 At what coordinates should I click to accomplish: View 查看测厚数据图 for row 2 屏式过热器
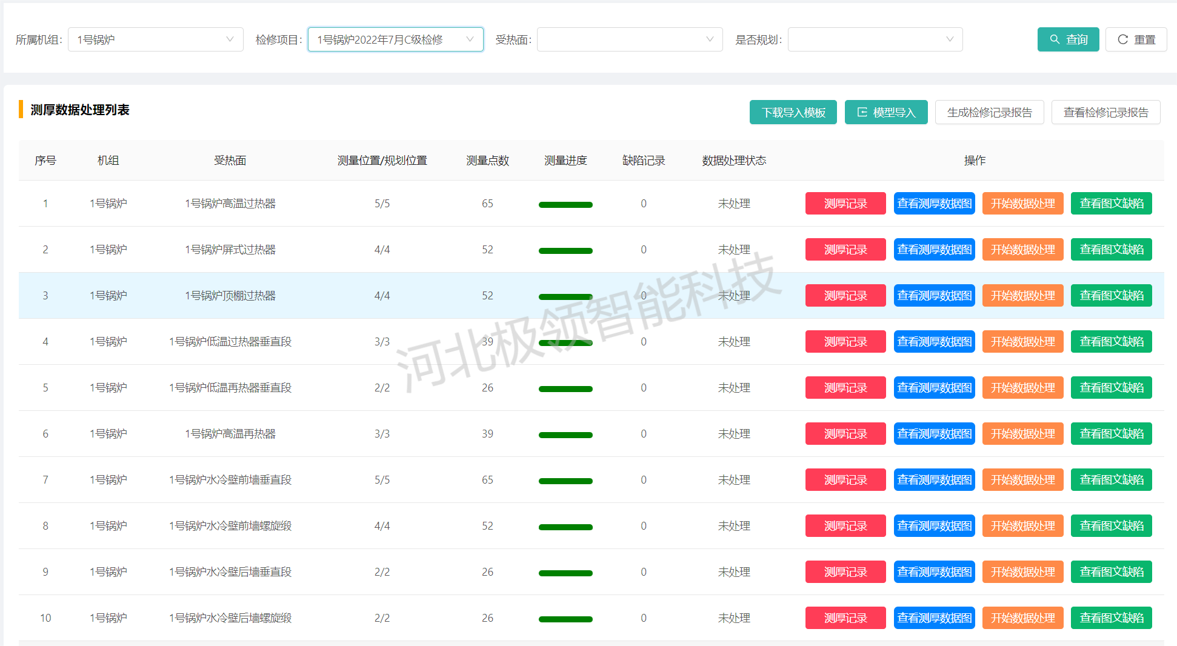pos(934,250)
